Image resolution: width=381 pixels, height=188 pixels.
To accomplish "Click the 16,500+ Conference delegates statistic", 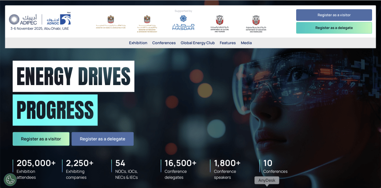I will pyautogui.click(x=180, y=169).
